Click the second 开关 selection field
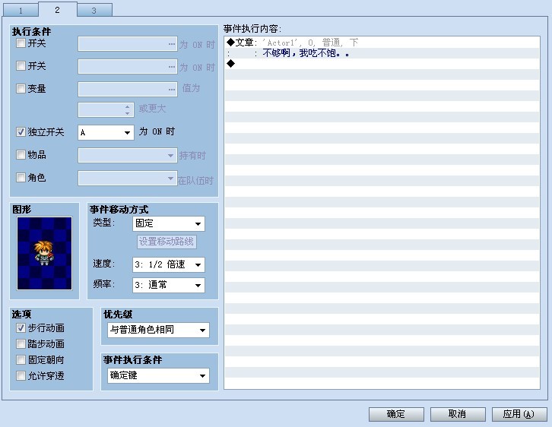Viewport: 552px width, 427px height. (x=128, y=66)
